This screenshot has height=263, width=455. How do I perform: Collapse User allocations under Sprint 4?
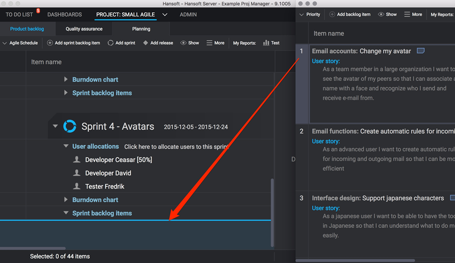[66, 146]
